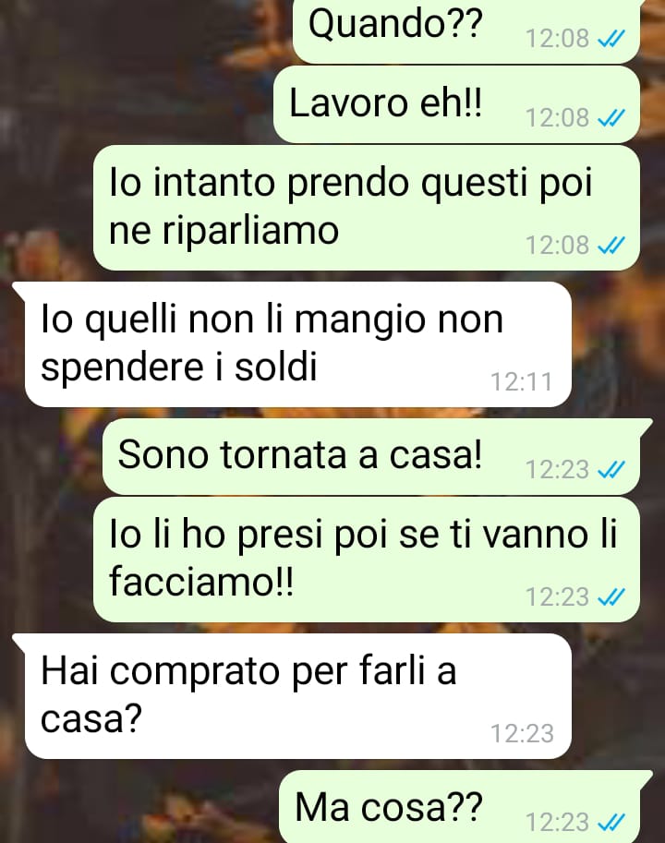Click the 12:08 time on "Lavoro eh!!"
This screenshot has height=843, width=665.
click(558, 118)
